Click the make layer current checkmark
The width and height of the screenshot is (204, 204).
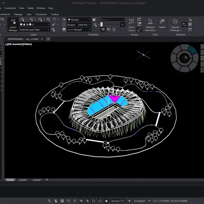53,24
